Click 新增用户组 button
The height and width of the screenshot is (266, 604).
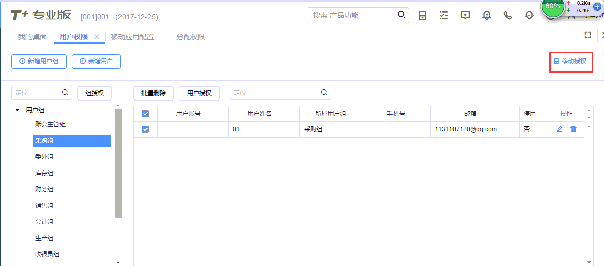point(39,61)
